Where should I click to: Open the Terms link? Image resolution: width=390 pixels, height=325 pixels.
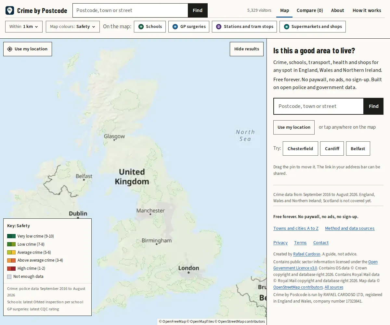[300, 242]
